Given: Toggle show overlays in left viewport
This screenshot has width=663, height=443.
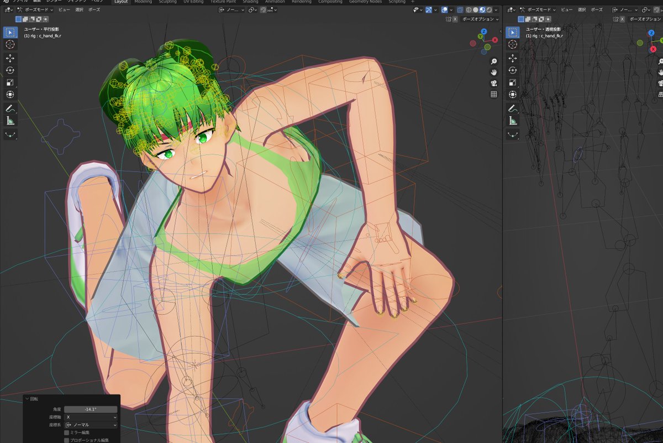Looking at the screenshot, I should click(x=445, y=9).
